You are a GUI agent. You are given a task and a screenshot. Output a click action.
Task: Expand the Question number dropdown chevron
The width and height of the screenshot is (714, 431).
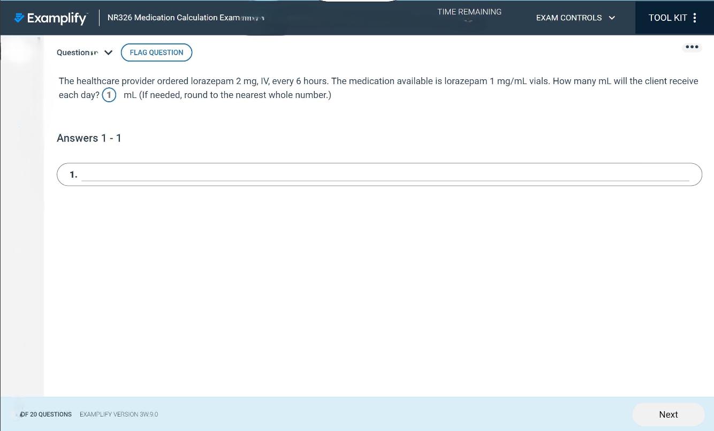click(x=108, y=52)
